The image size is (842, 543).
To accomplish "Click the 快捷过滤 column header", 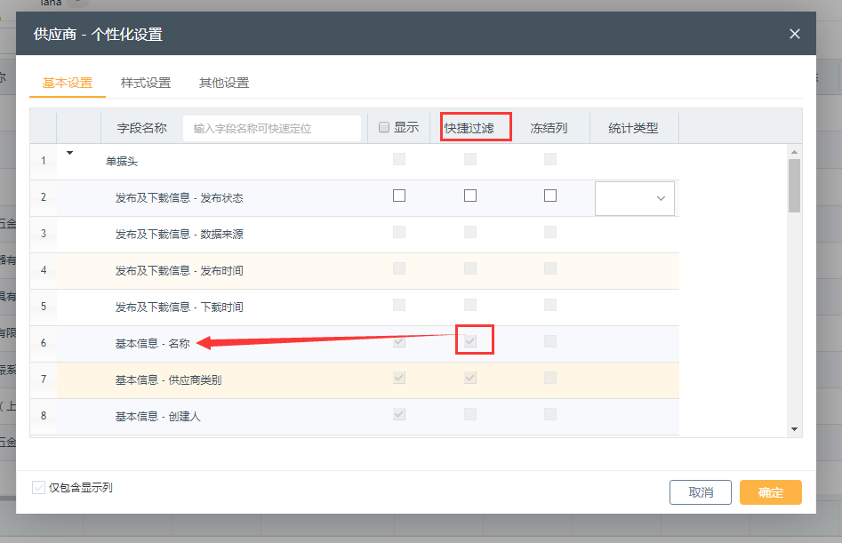I will (469, 128).
